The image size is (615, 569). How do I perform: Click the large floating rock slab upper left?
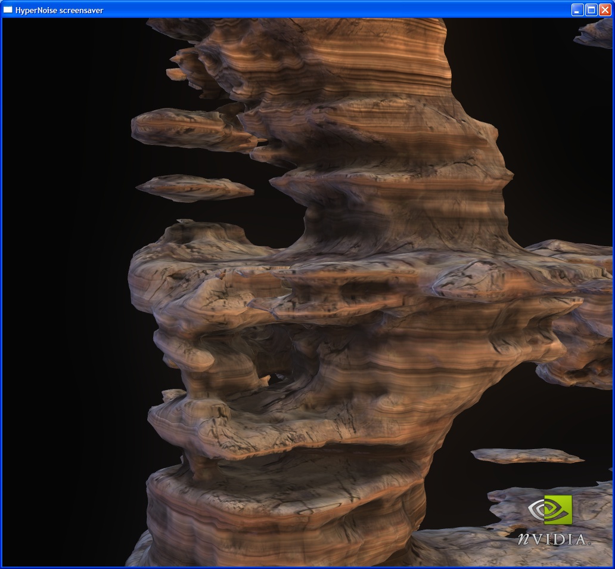coord(185,126)
